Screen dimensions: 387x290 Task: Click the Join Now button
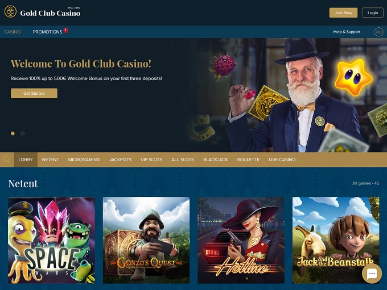pyautogui.click(x=343, y=13)
